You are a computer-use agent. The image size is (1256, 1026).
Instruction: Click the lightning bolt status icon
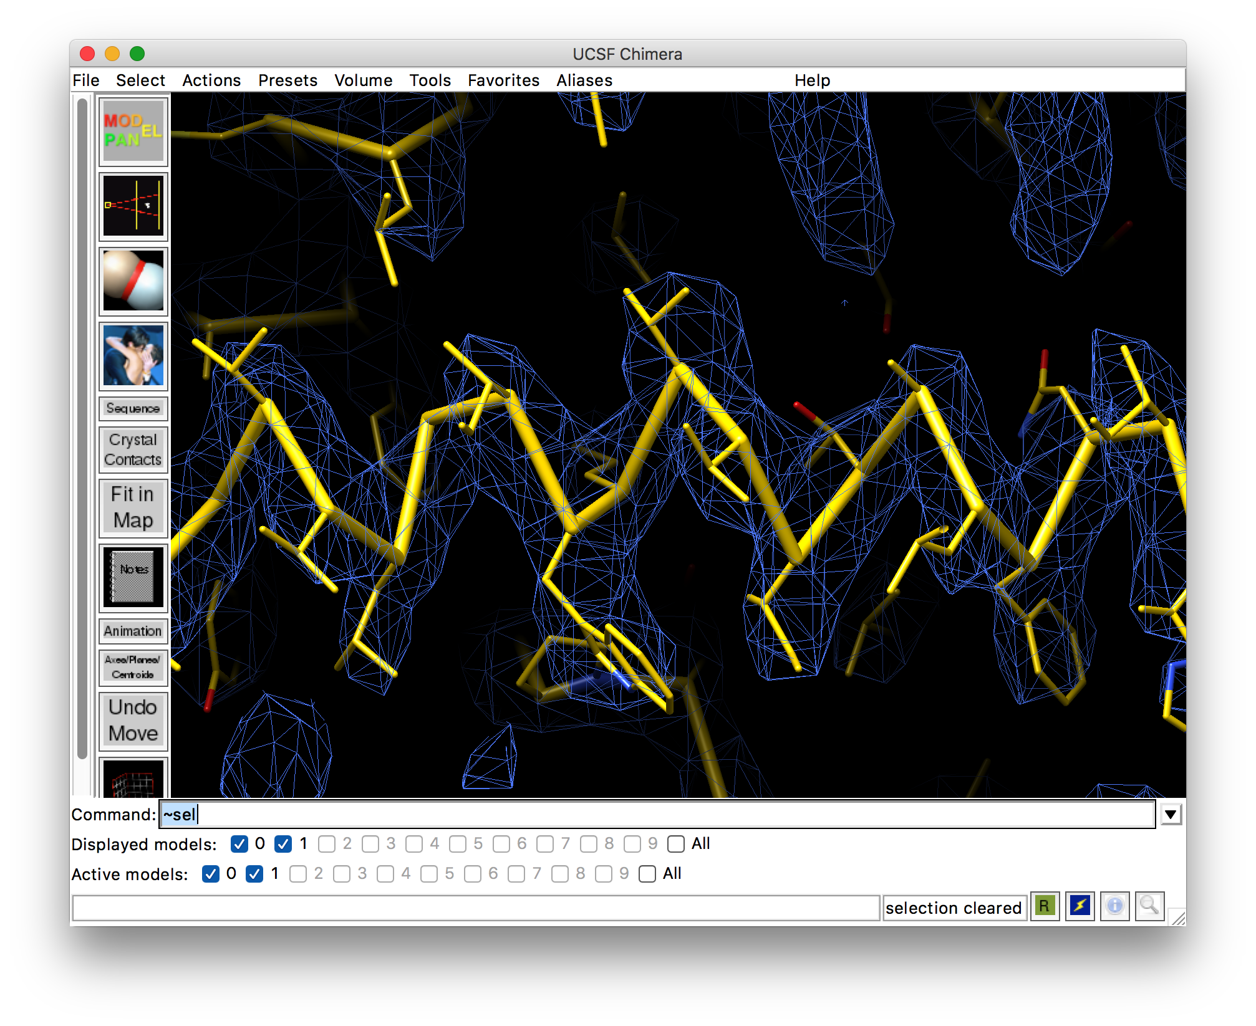point(1080,906)
